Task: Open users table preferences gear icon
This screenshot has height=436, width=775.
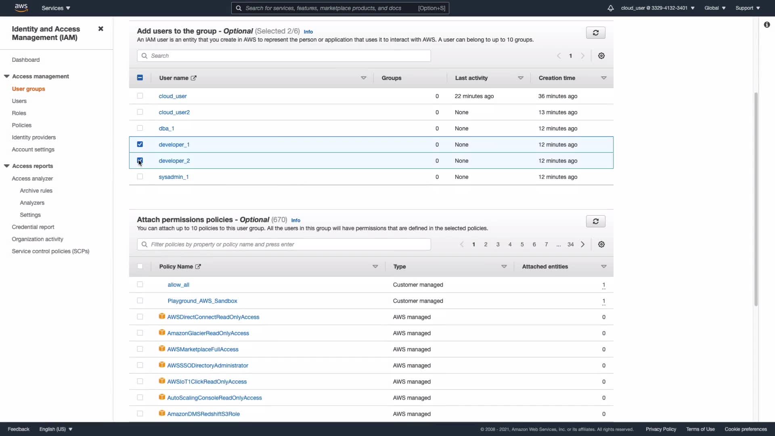Action: 601,56
